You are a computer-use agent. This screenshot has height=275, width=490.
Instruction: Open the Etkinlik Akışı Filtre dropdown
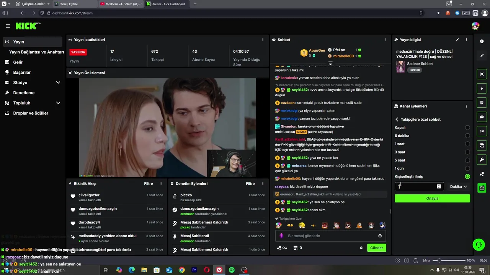(149, 184)
